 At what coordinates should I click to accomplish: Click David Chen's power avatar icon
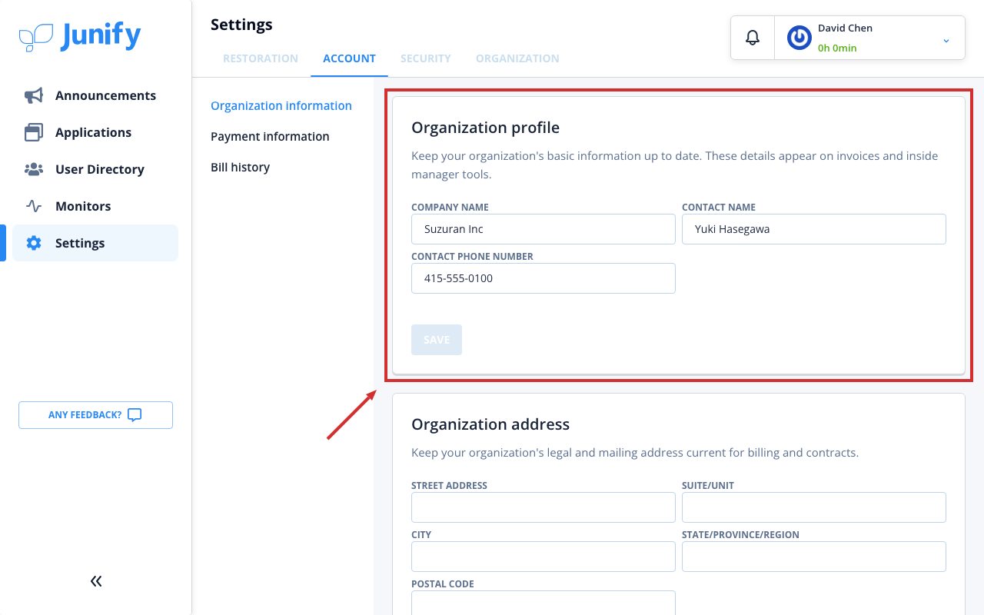(799, 38)
